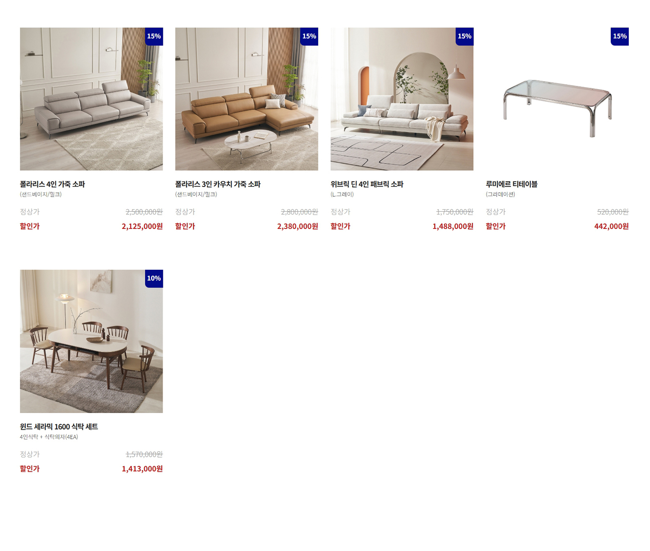650x551 pixels.
Task: Open the 폴라리스 4인 가죽 소파 product image
Action: (x=91, y=99)
